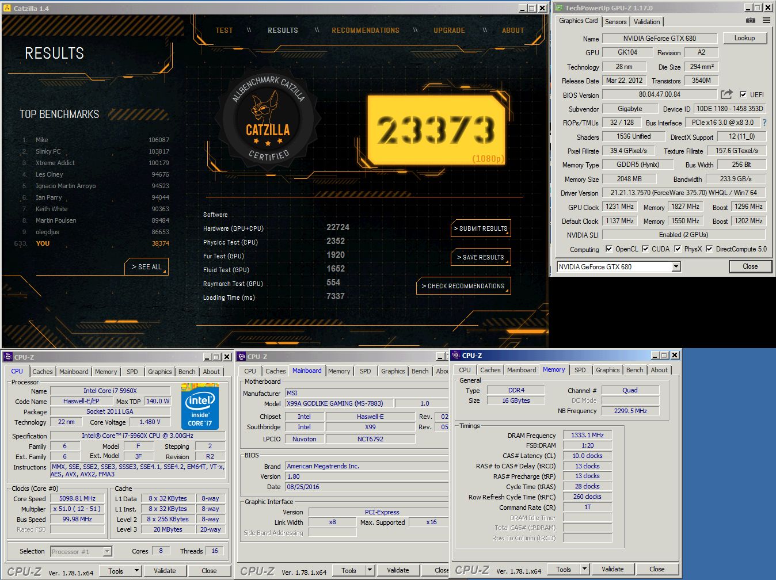
Task: Toggle the UEFI checkbox in GPU-Z
Action: point(743,94)
